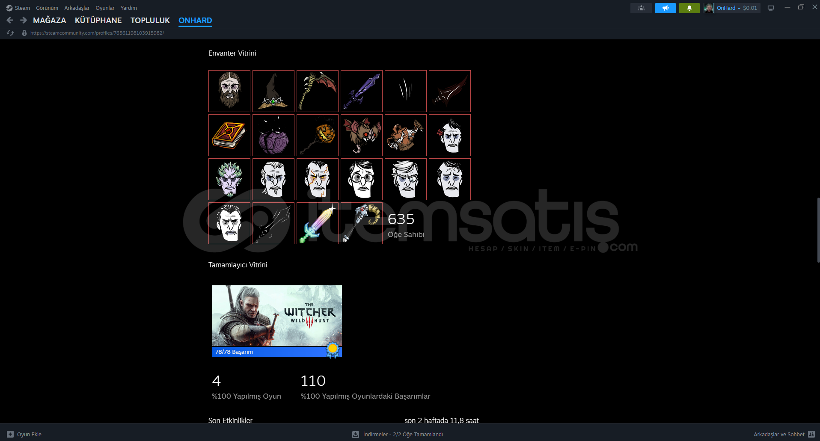820x441 pixels.
Task: Select the portrait with orange cracked face
Action: coord(318,179)
